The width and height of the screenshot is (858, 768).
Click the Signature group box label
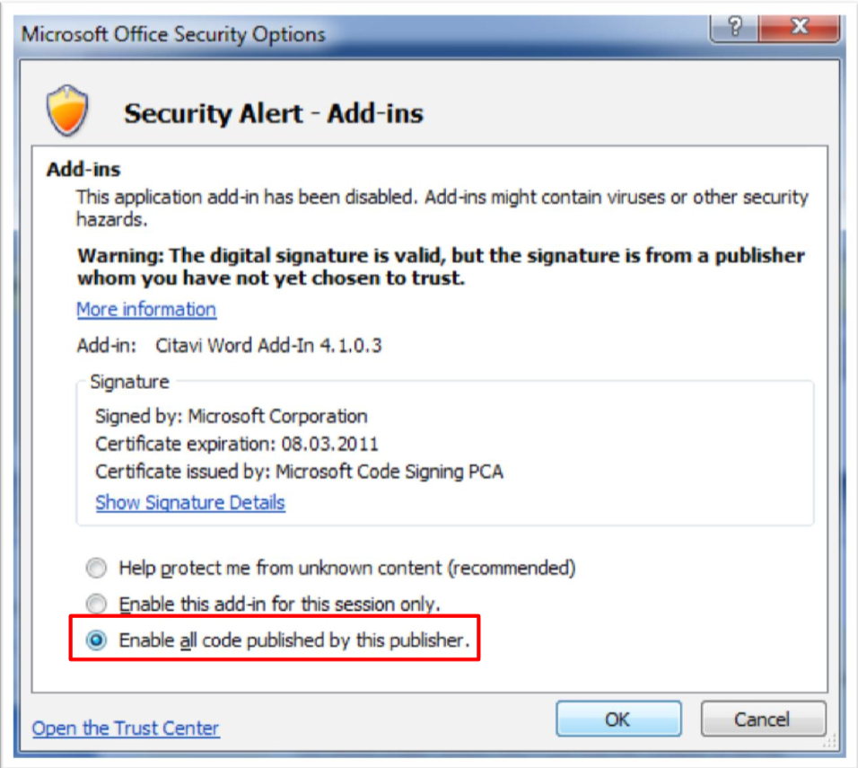point(129,382)
